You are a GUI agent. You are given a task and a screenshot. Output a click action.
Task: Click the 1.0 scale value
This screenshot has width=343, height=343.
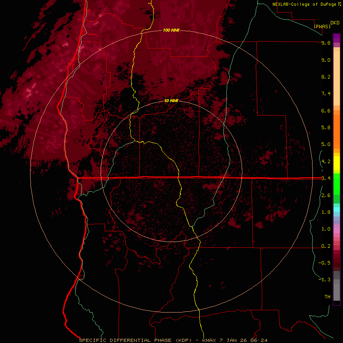326,229
